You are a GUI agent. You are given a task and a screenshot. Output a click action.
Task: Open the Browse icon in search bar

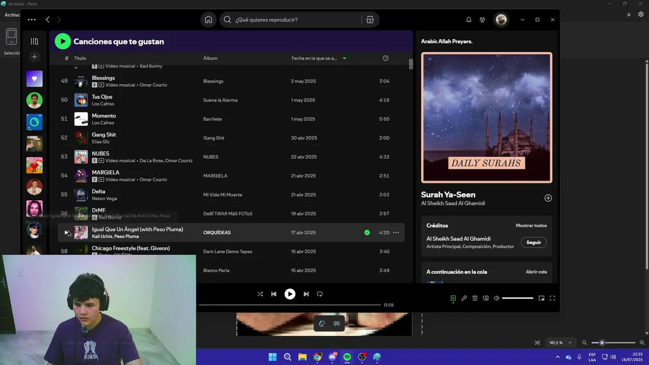click(x=370, y=20)
